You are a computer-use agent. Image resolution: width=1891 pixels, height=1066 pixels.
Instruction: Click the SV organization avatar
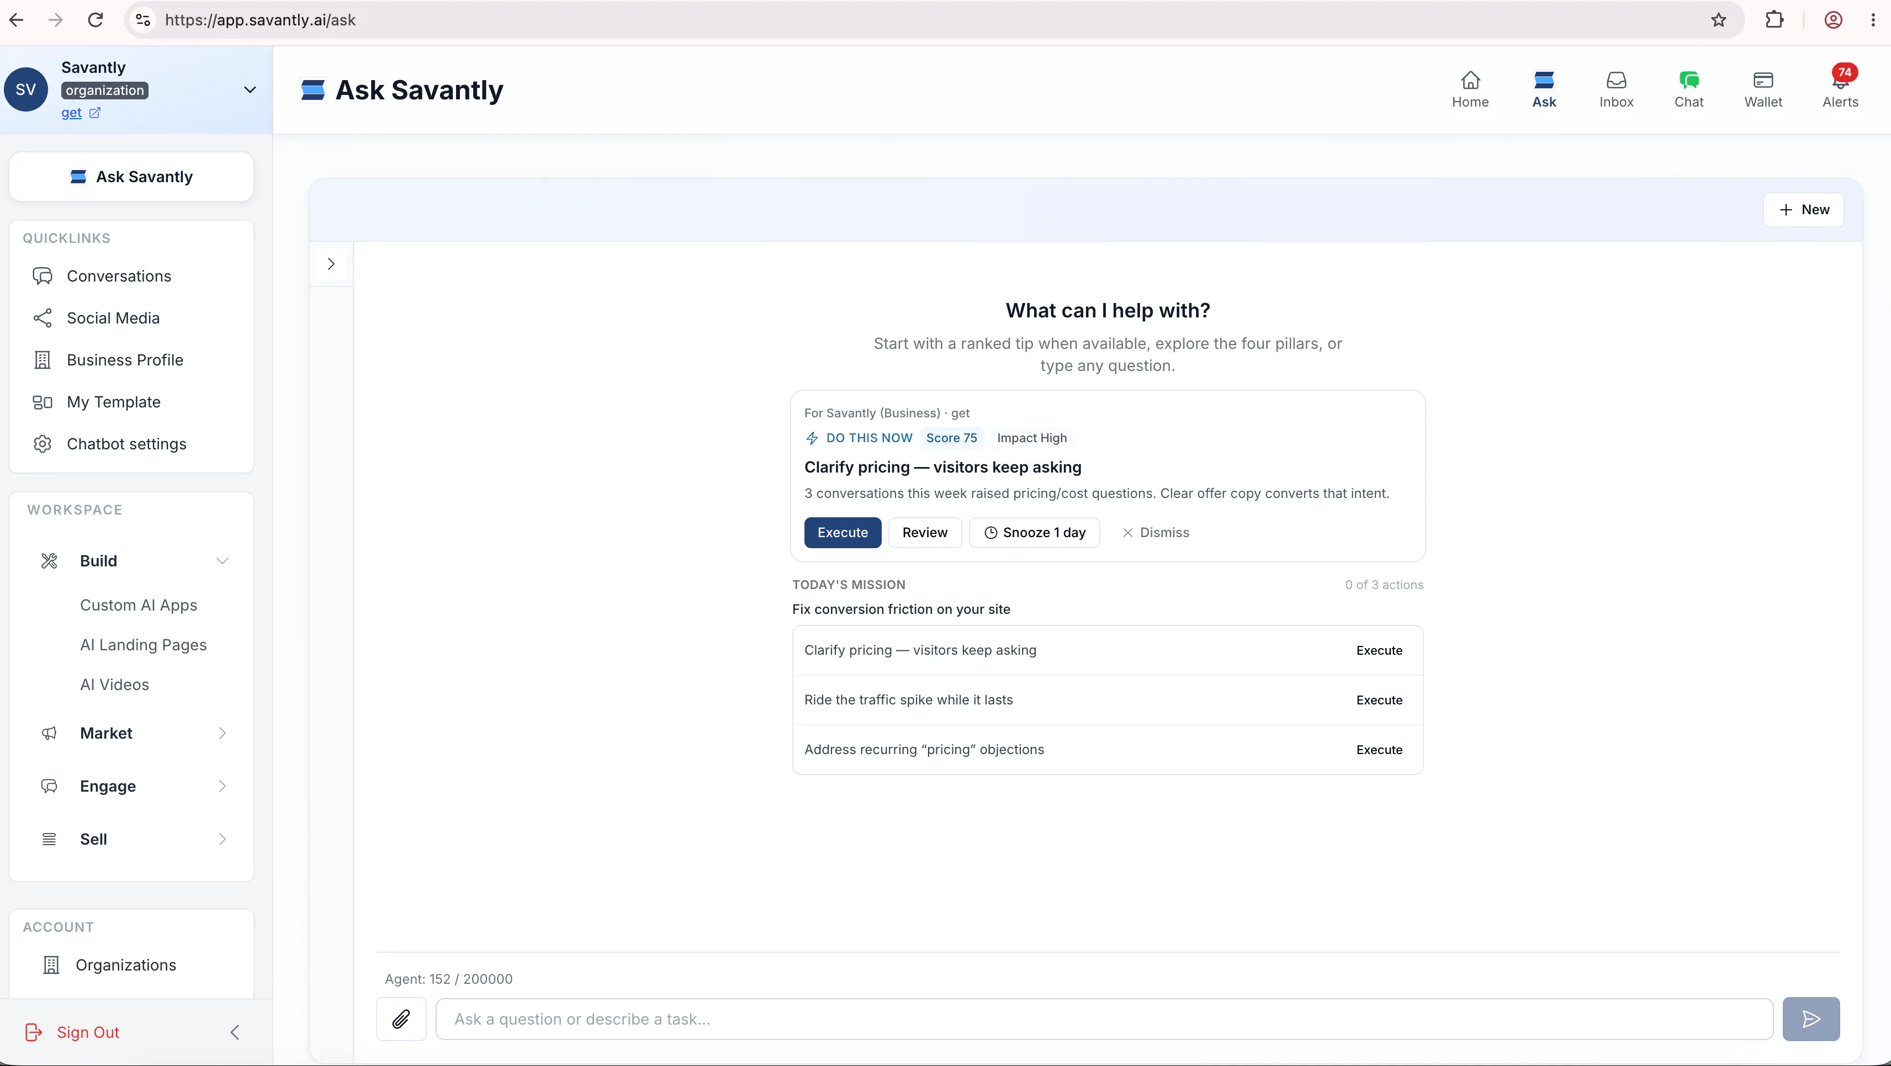coord(26,89)
